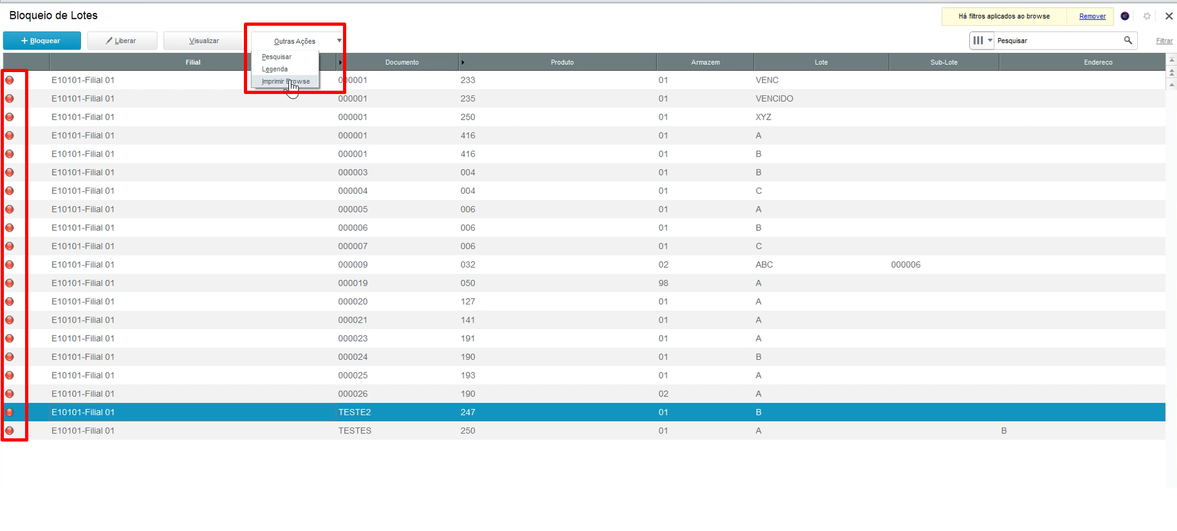Choose Imprimir Browse in the menu
The image size is (1177, 531).
[286, 81]
